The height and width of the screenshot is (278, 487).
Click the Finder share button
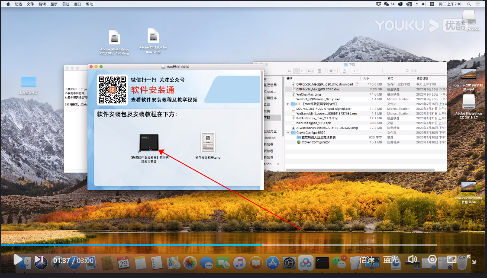(345, 70)
